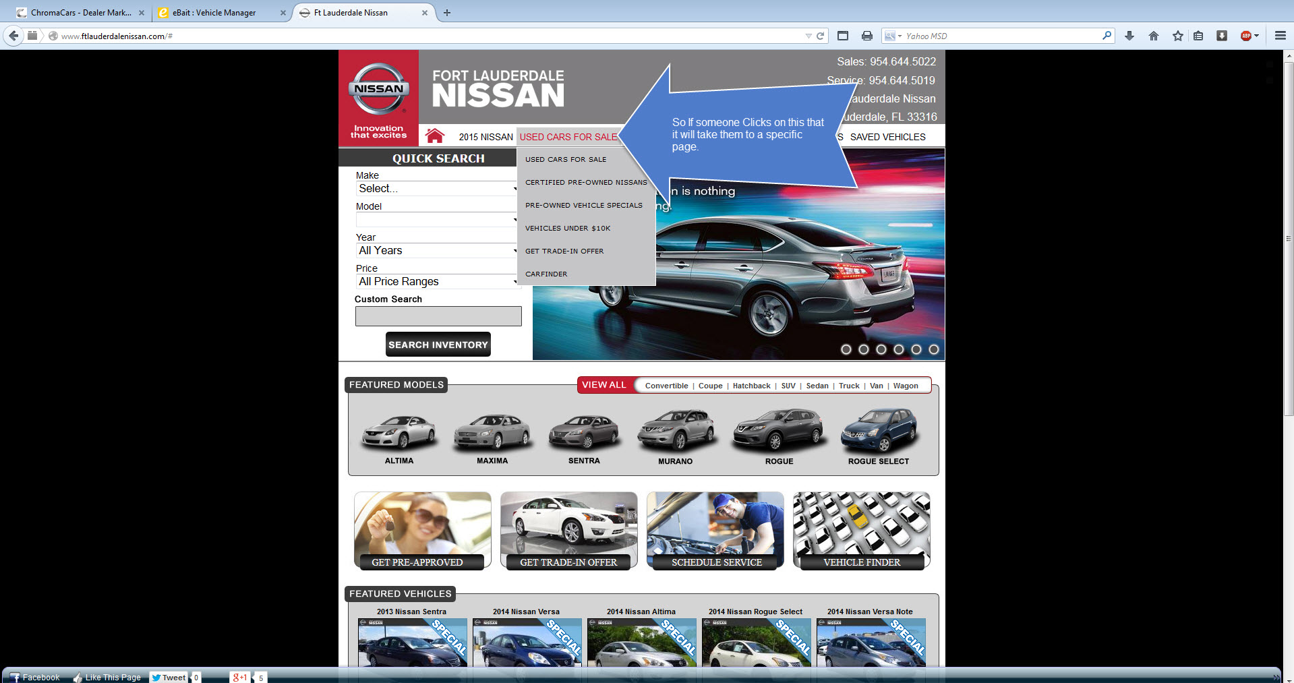Open the Schedule Service tile
This screenshot has width=1294, height=683.
715,531
